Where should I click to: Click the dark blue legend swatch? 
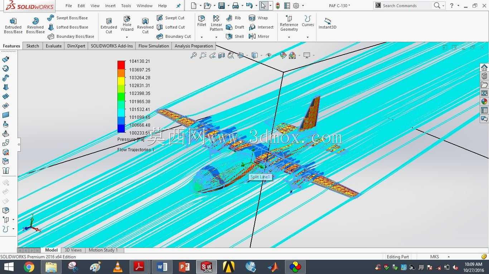[121, 128]
